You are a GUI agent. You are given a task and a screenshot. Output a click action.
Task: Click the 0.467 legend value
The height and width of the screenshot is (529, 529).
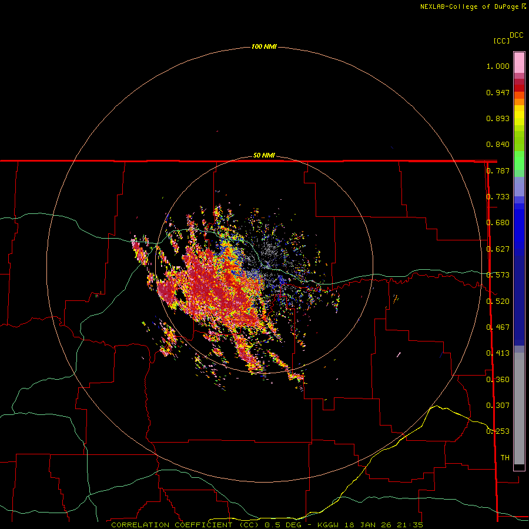coord(498,327)
